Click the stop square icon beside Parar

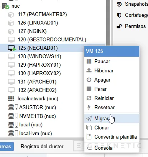coord(89,89)
